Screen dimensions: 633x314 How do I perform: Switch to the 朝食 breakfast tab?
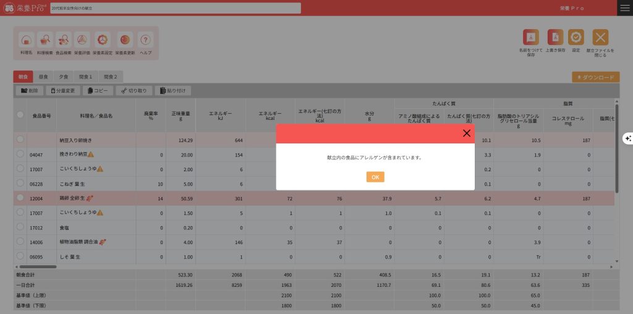[23, 77]
